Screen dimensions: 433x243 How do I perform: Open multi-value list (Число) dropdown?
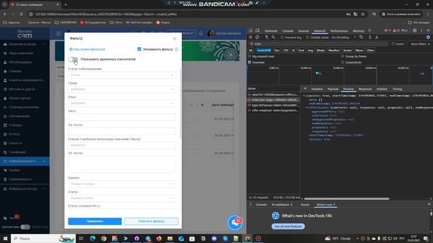122,145
